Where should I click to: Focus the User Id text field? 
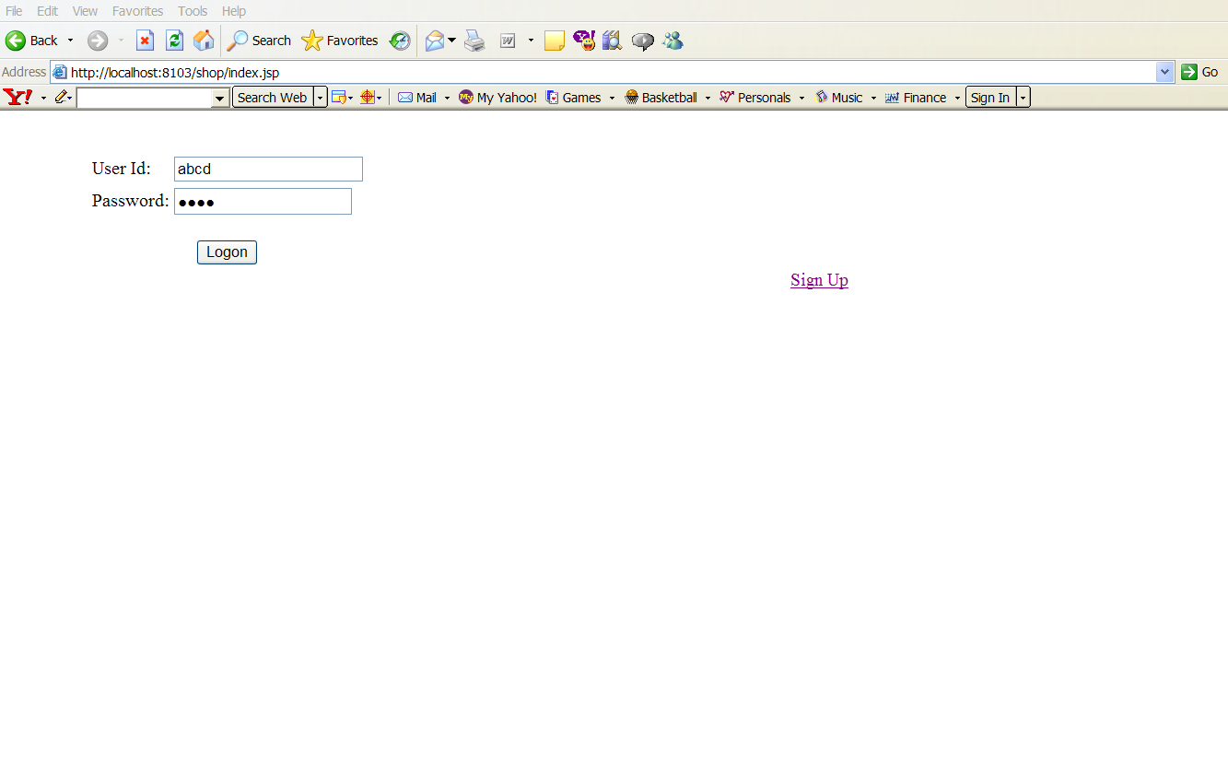click(x=268, y=169)
